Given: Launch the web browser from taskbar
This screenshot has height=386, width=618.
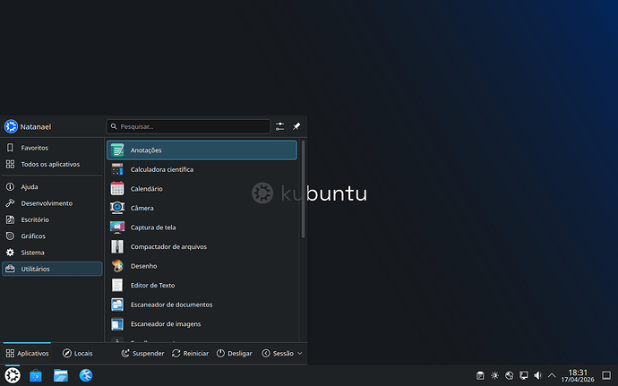Looking at the screenshot, I should [x=86, y=375].
